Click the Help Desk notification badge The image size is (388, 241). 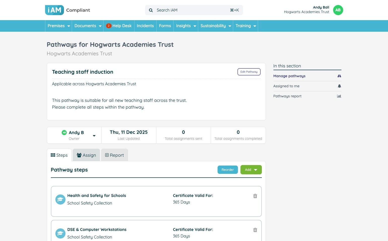click(109, 26)
